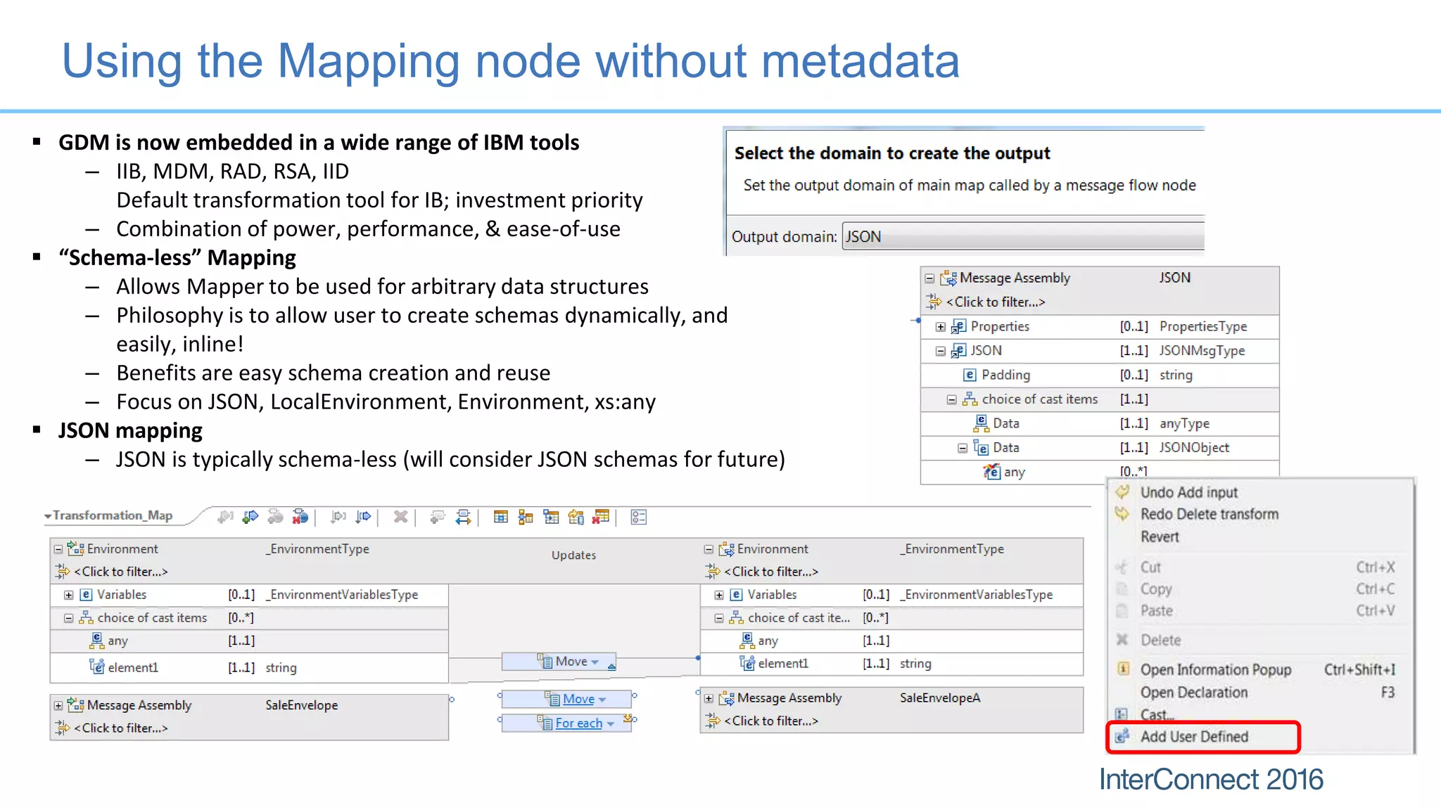The height and width of the screenshot is (810, 1441).
Task: Click the red-x remove connection toolbar icon
Action: (300, 517)
